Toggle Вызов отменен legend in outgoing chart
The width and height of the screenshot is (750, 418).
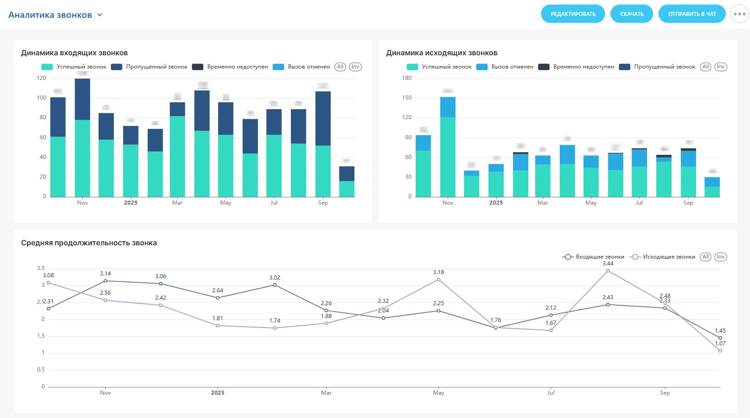pyautogui.click(x=505, y=67)
